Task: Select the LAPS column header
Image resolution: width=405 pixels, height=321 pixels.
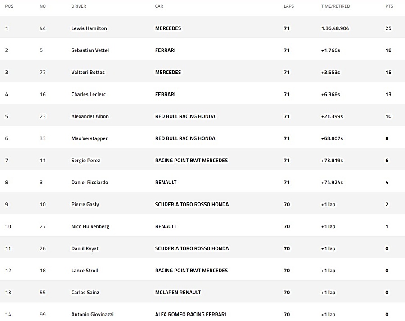Action: (289, 6)
